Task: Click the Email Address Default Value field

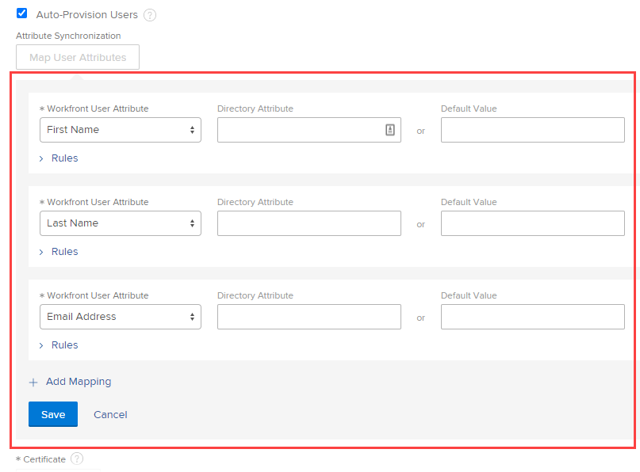Action: click(533, 317)
